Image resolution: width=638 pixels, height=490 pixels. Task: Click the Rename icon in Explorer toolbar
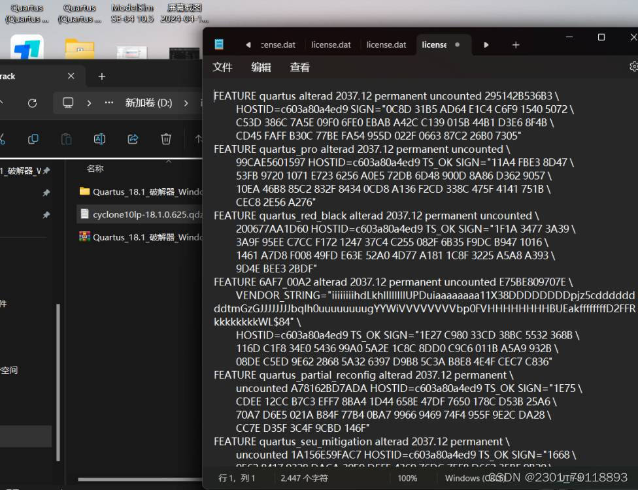pos(99,139)
